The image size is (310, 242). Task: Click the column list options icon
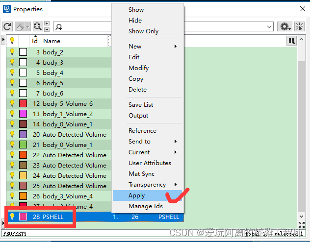point(292,41)
